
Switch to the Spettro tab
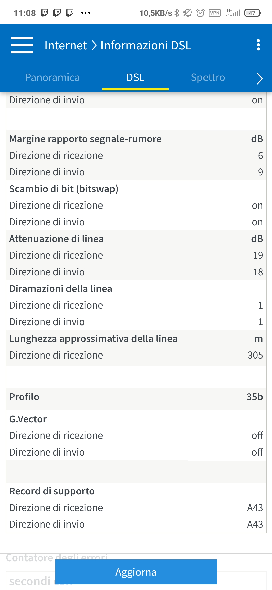208,77
